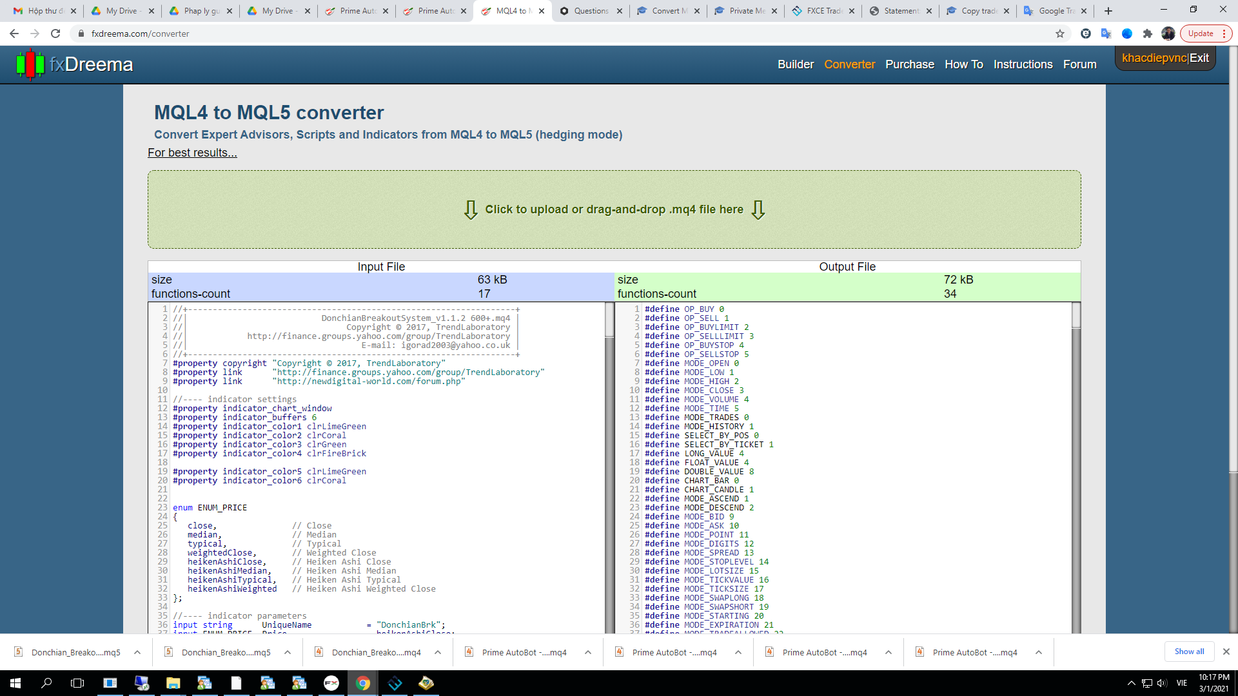Screen dimensions: 1238x696
Task: Click the Chrome taskbar icon
Action: click(x=363, y=683)
